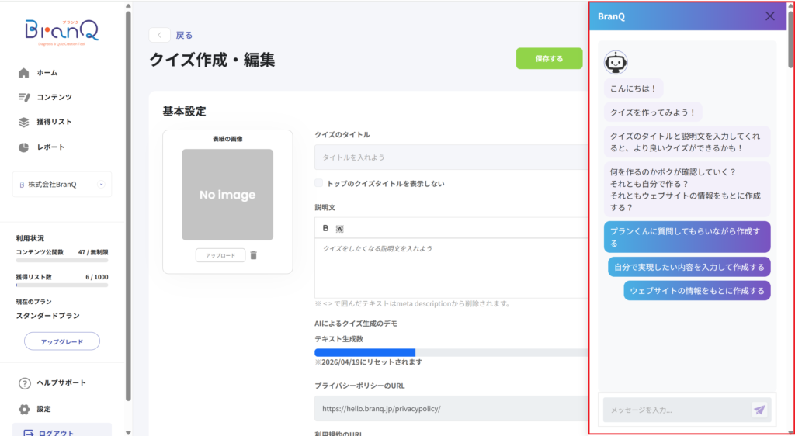Close the BranQ chat panel
The height and width of the screenshot is (436, 795).
(769, 16)
